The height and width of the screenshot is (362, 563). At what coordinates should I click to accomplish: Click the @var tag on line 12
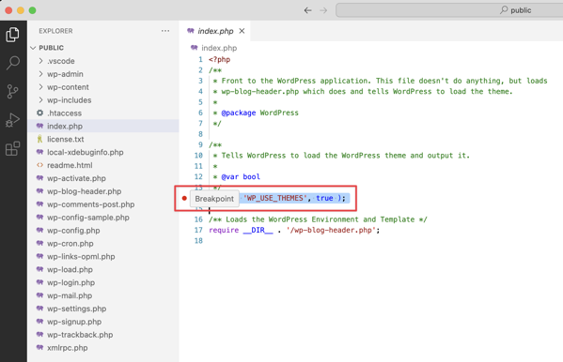click(229, 176)
